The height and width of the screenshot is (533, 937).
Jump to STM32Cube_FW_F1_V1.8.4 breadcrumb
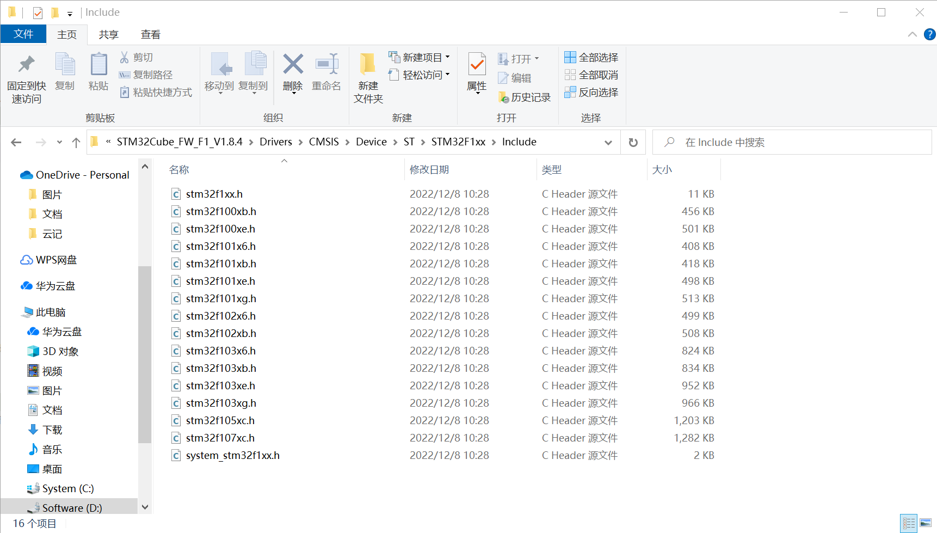[x=180, y=142]
